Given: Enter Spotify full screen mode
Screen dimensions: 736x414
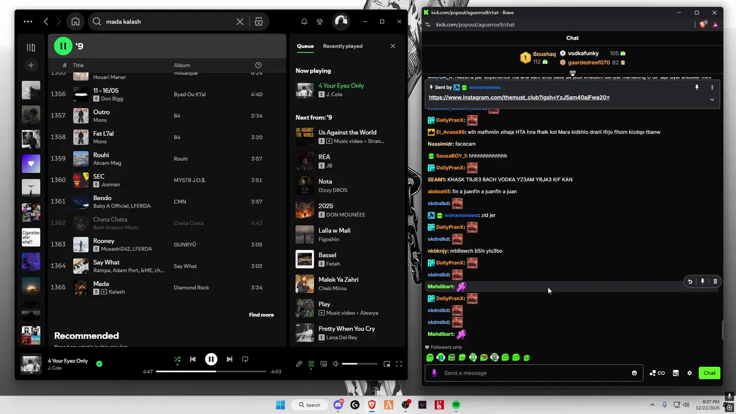Looking at the screenshot, I should (x=399, y=363).
